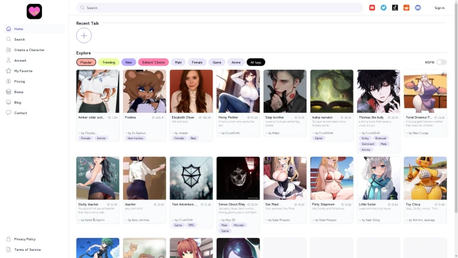Screen dimensions: 458x258
Task: Click the TikTok icon in header
Action: [x=395, y=8]
